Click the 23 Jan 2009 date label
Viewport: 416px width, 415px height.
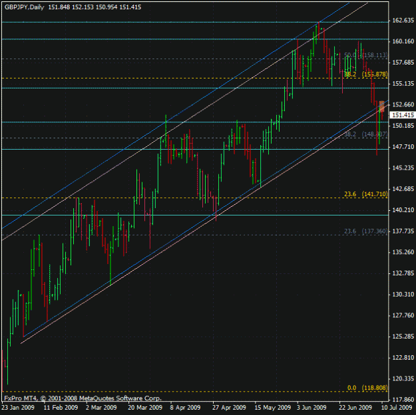point(18,407)
